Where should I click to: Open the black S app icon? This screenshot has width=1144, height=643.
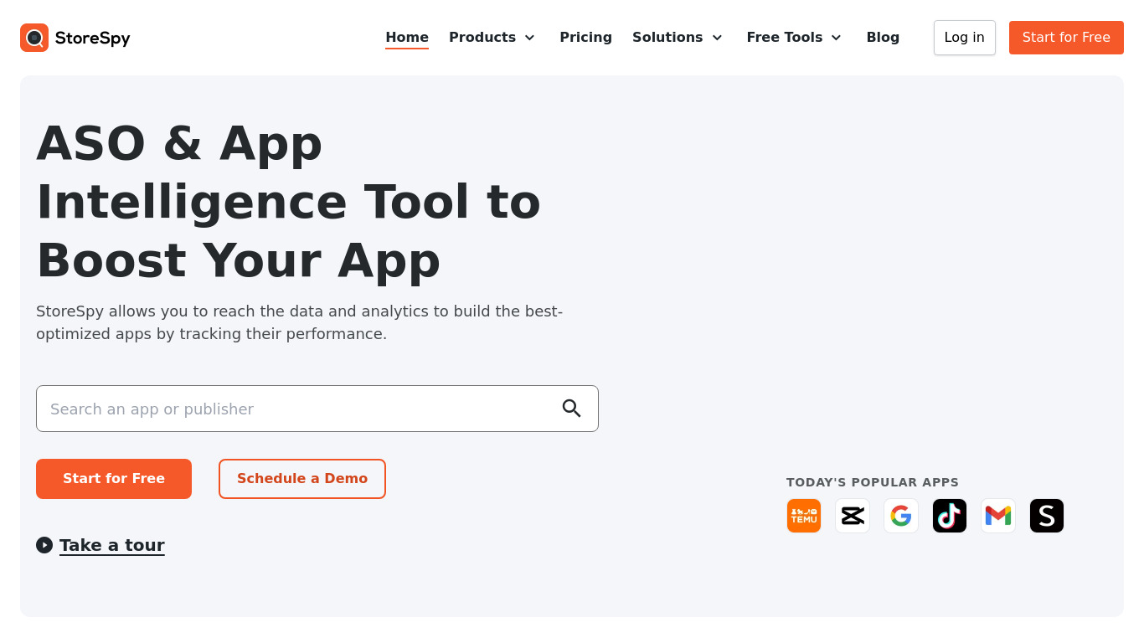coord(1047,516)
